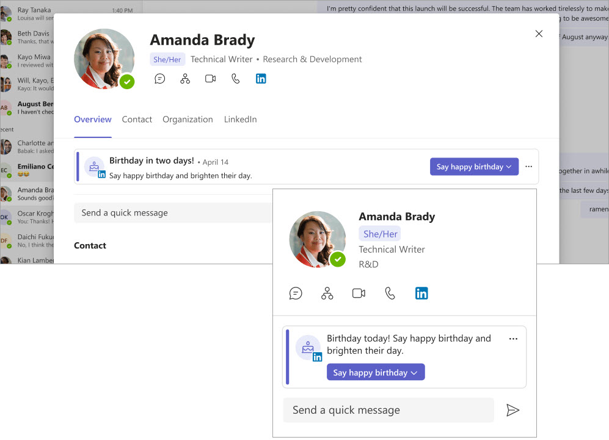The width and height of the screenshot is (609, 440).
Task: Click phone call icon in large profile header
Action: pos(235,79)
